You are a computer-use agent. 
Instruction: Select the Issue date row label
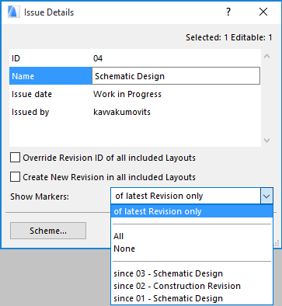point(32,94)
